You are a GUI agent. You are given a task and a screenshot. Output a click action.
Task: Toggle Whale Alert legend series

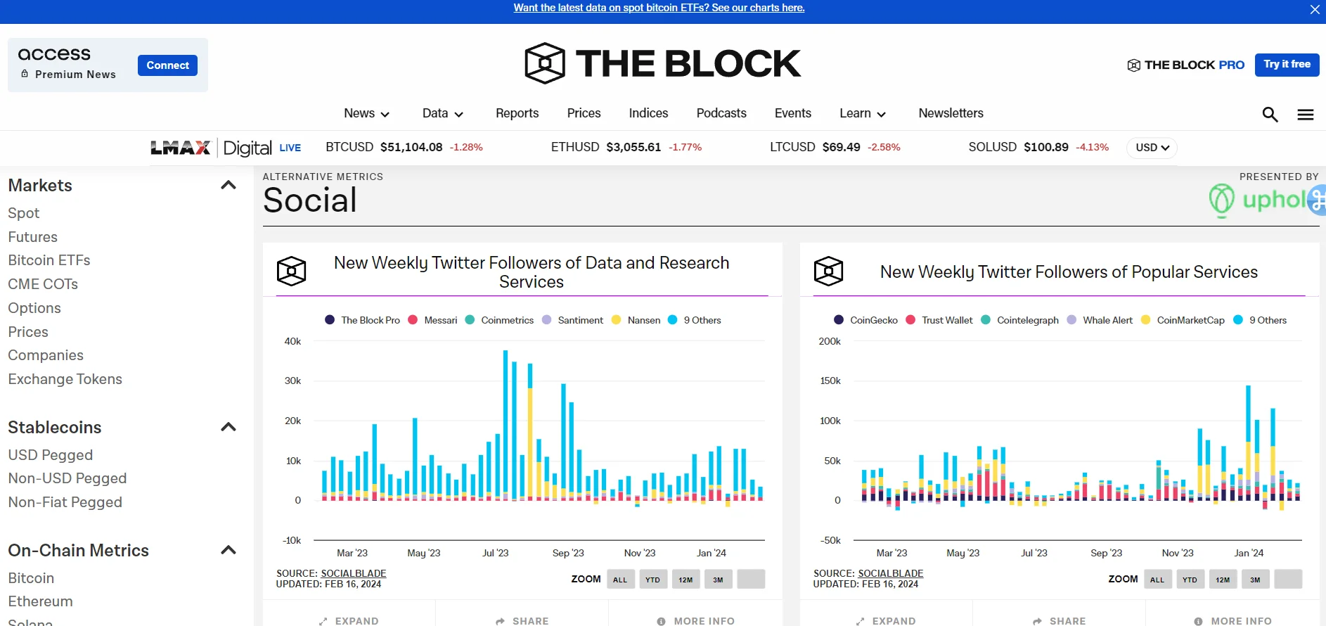(x=1100, y=320)
